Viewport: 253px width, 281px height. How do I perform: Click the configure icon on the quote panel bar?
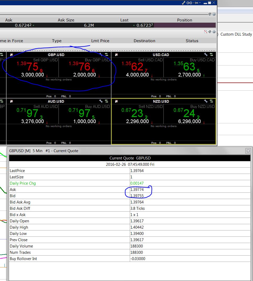(210, 14)
